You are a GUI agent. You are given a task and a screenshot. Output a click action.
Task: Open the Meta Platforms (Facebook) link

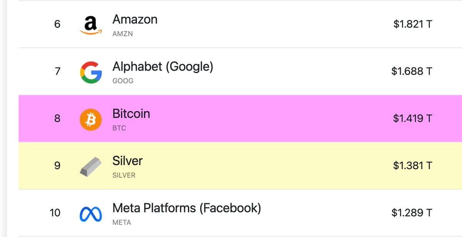[x=187, y=208]
